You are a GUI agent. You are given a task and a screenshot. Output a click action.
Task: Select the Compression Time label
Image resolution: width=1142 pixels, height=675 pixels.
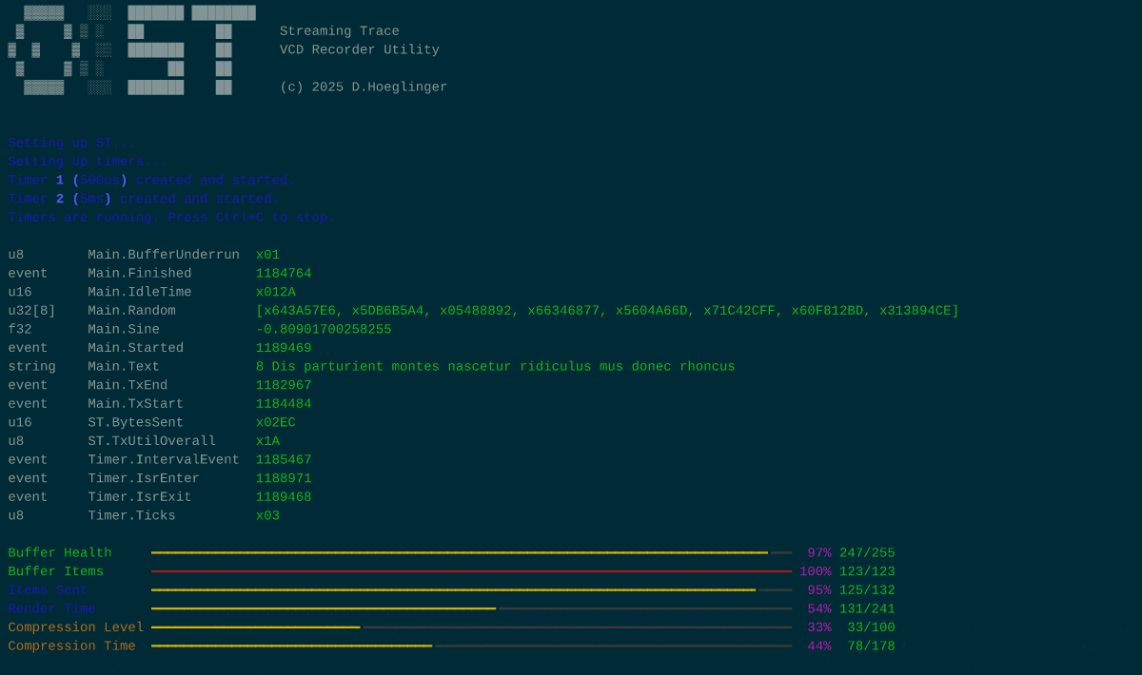click(x=72, y=646)
